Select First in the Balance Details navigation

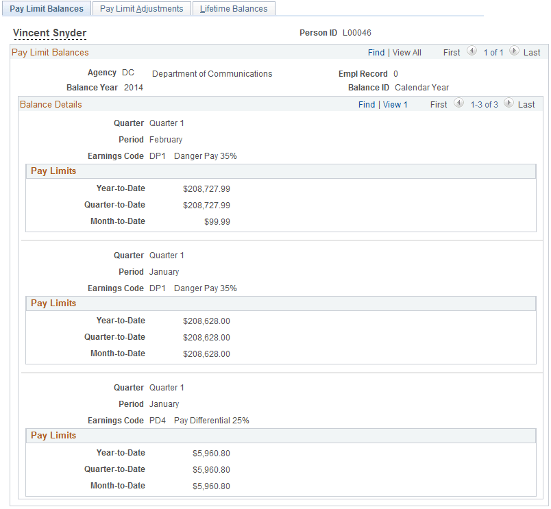(x=438, y=104)
